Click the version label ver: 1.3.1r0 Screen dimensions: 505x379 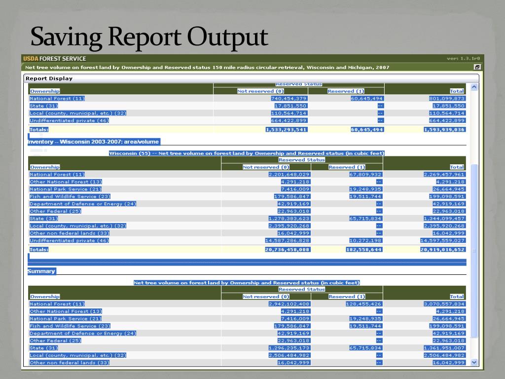tap(463, 58)
